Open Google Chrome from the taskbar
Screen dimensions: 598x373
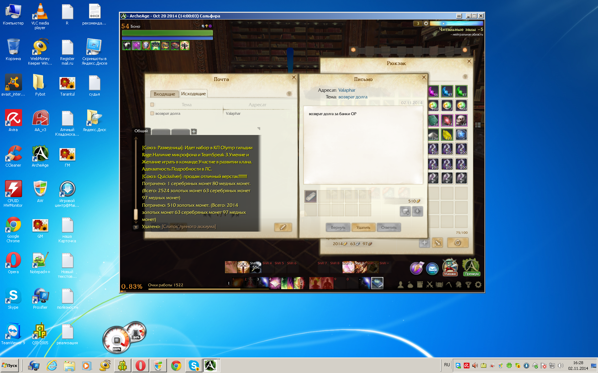[x=176, y=365]
